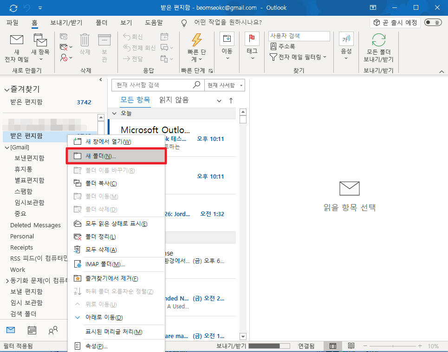Click the Normal view icon in status bar
Screen dimensions: 448x352
click(x=332, y=346)
